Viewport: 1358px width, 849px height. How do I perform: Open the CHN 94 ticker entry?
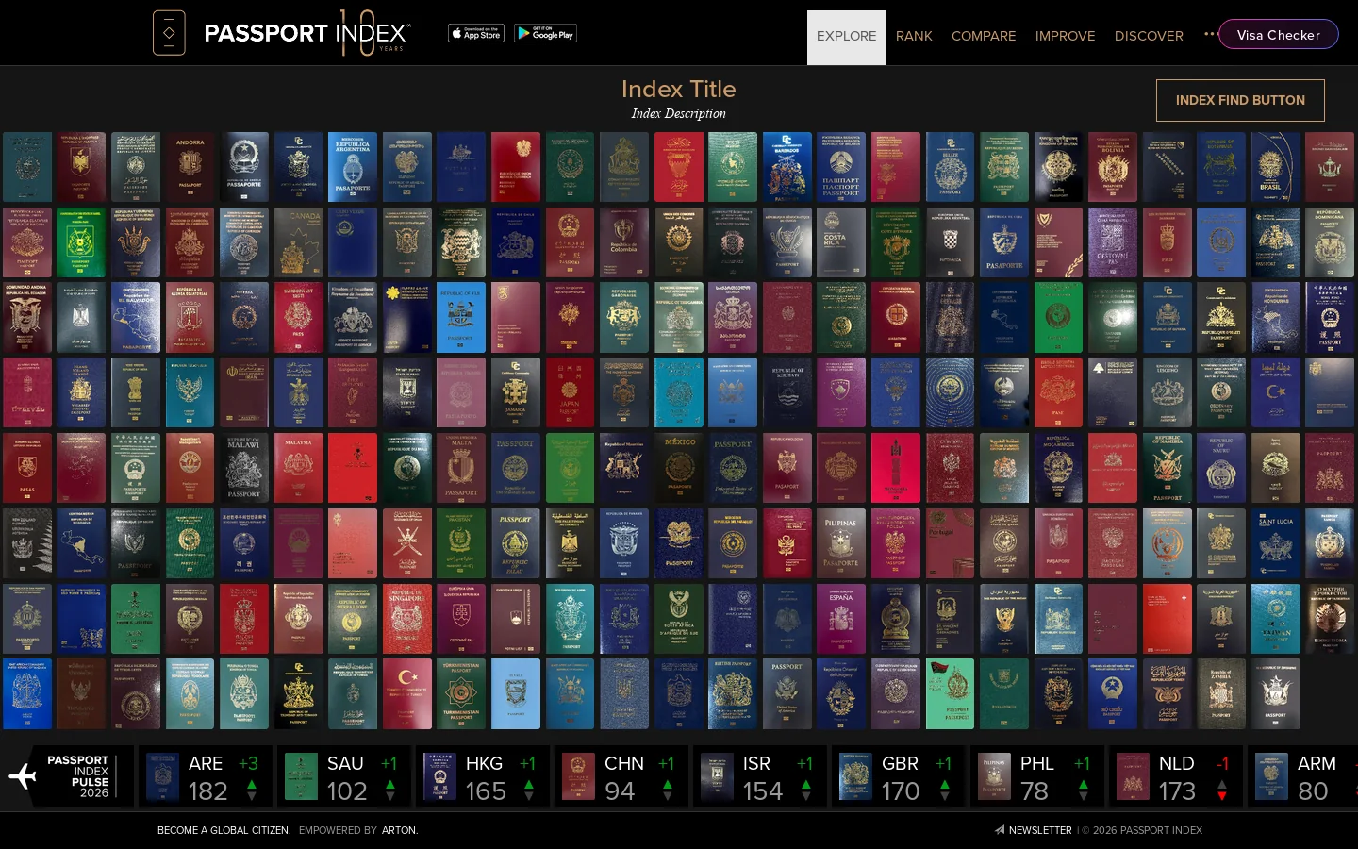[621, 777]
